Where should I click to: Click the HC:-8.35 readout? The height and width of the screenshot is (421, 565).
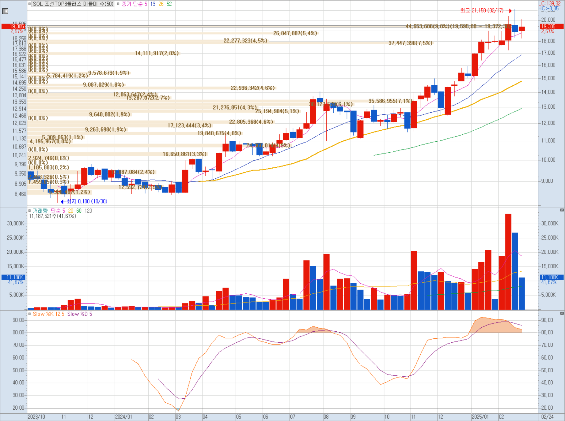coord(548,8)
